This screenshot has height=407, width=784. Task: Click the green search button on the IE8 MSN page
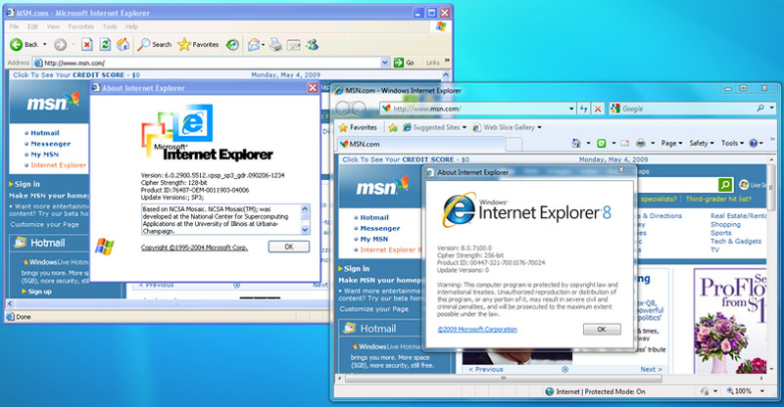(x=725, y=185)
